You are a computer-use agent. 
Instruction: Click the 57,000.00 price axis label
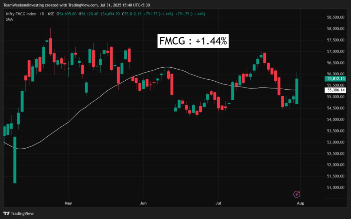click(336, 51)
